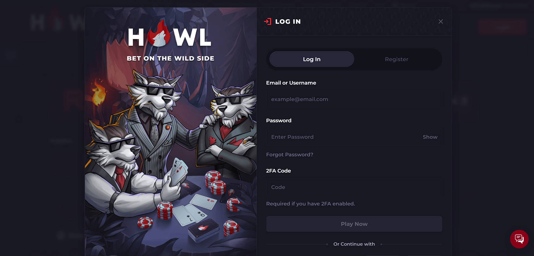Click the 'Bet on the Wild Side' tagline

(x=171, y=59)
